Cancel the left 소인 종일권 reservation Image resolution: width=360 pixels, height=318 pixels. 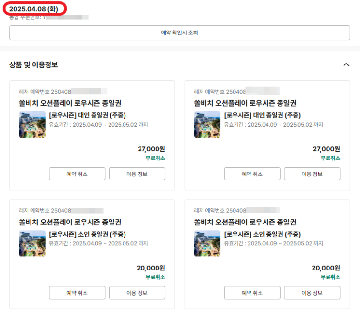coord(77,293)
